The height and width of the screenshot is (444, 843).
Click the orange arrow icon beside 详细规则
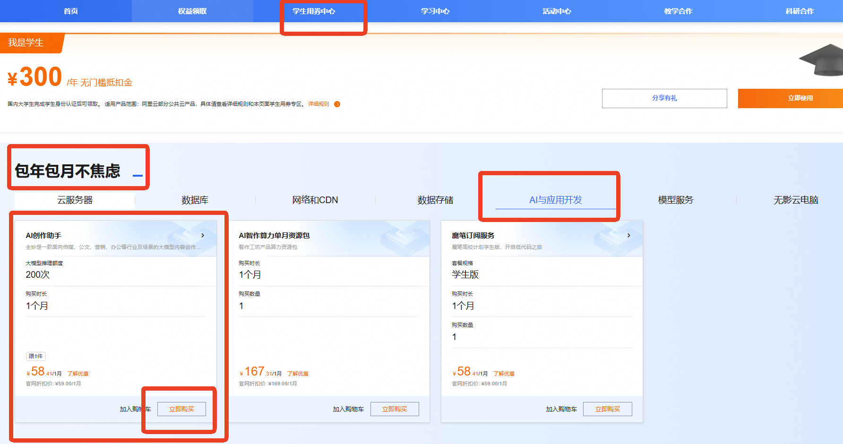[337, 104]
